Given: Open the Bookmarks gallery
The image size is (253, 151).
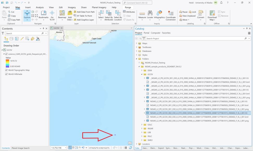Looking at the screenshot, I should [43, 16].
